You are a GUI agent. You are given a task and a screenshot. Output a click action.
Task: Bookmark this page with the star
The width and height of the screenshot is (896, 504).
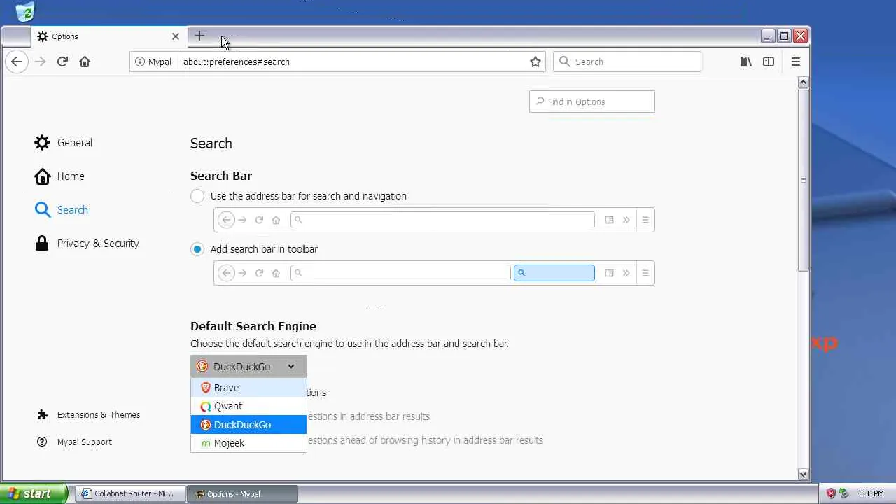tap(535, 62)
